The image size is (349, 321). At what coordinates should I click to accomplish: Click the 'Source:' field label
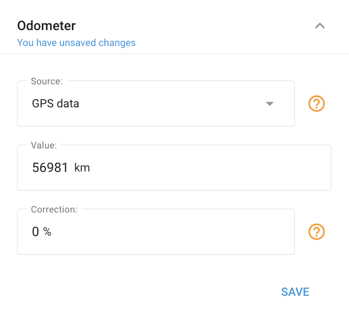coord(47,81)
